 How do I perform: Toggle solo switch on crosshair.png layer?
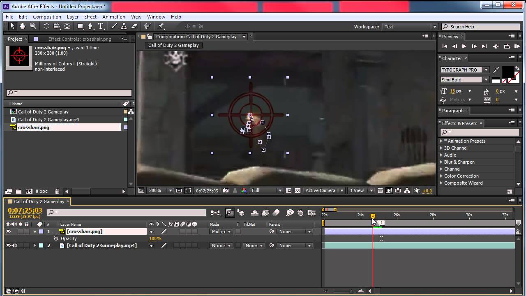coord(21,231)
